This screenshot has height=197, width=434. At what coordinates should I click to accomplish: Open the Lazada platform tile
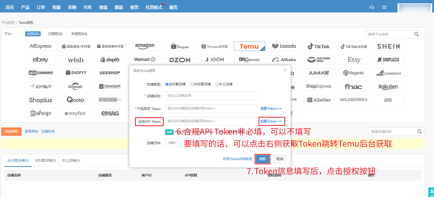coord(284,46)
